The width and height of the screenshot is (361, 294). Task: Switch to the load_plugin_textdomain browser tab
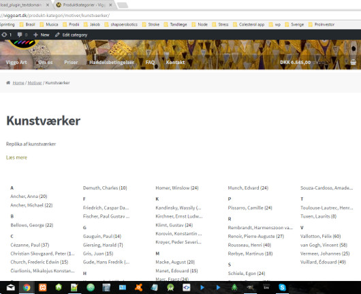20,5
